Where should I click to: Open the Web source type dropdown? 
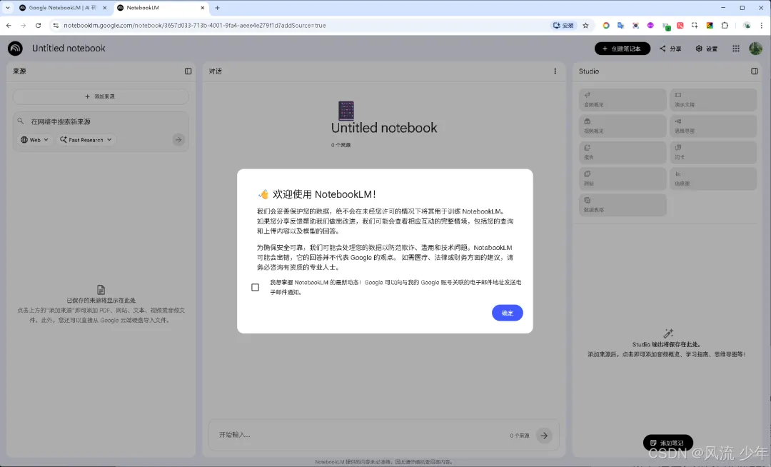[34, 140]
